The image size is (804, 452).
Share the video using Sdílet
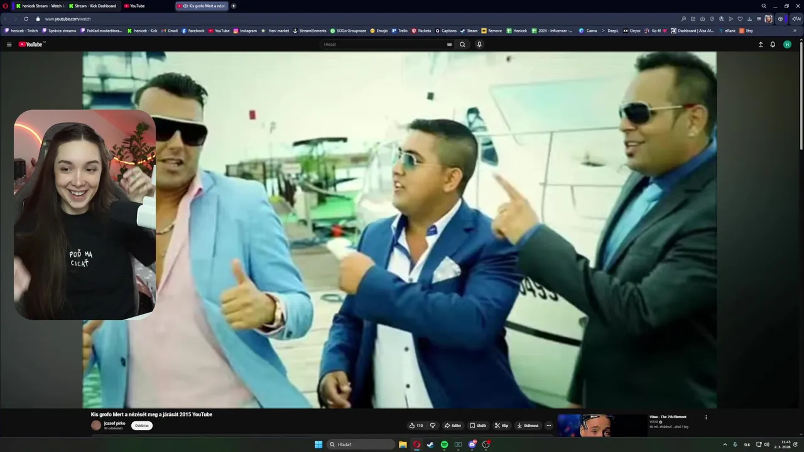pos(453,426)
